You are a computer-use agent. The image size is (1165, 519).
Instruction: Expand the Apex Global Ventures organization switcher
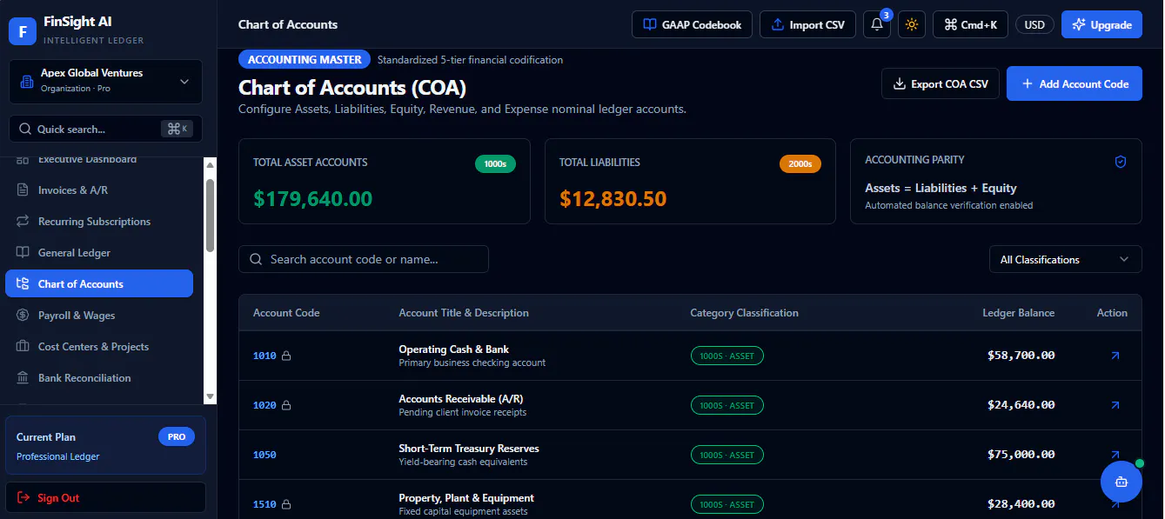[105, 82]
